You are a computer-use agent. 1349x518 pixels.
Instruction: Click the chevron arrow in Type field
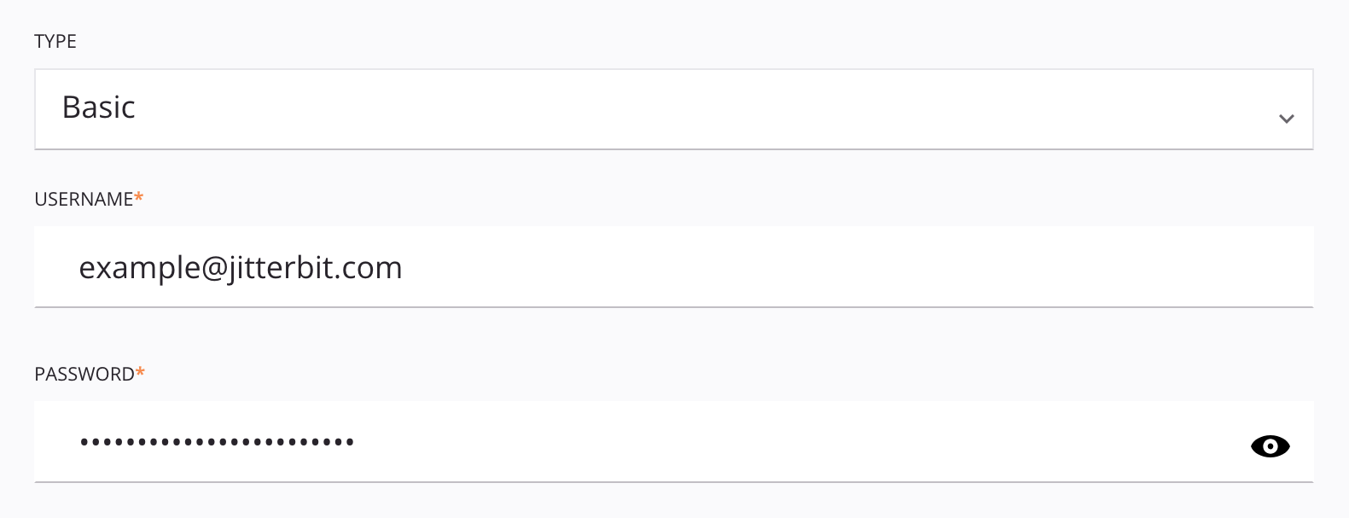click(1286, 119)
